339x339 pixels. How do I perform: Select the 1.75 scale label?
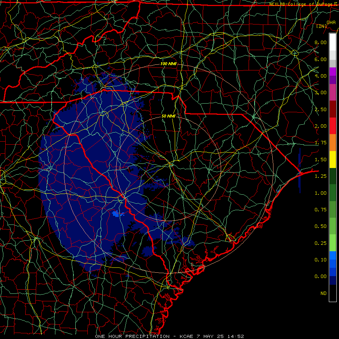[x=321, y=143]
